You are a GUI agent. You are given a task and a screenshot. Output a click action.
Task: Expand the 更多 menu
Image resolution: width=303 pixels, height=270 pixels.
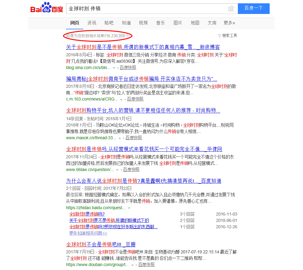229,23
